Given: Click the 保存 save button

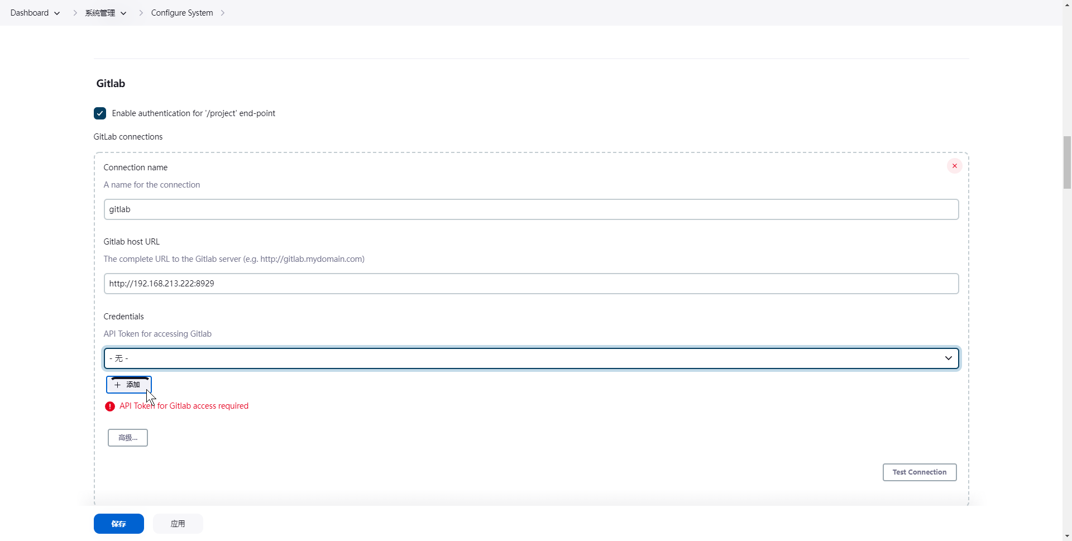Looking at the screenshot, I should tap(118, 524).
